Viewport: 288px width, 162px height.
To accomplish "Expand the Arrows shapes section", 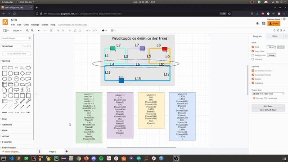I will (5, 136).
